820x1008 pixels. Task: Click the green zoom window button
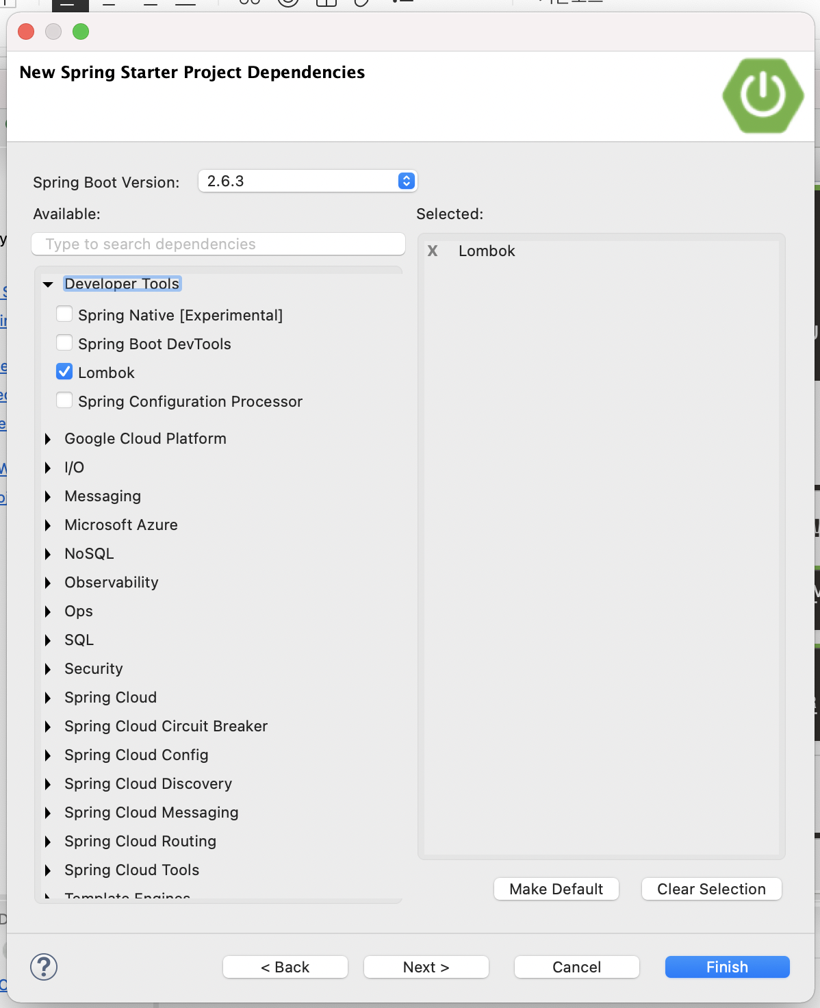[x=81, y=32]
